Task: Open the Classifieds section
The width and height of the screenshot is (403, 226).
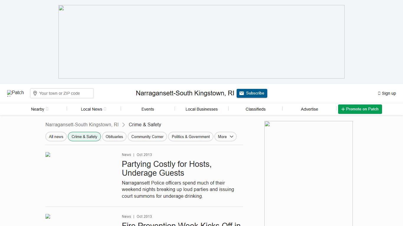Action: [255, 109]
